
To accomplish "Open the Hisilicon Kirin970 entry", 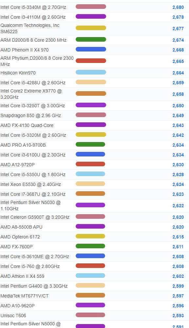I will [x=18, y=73].
